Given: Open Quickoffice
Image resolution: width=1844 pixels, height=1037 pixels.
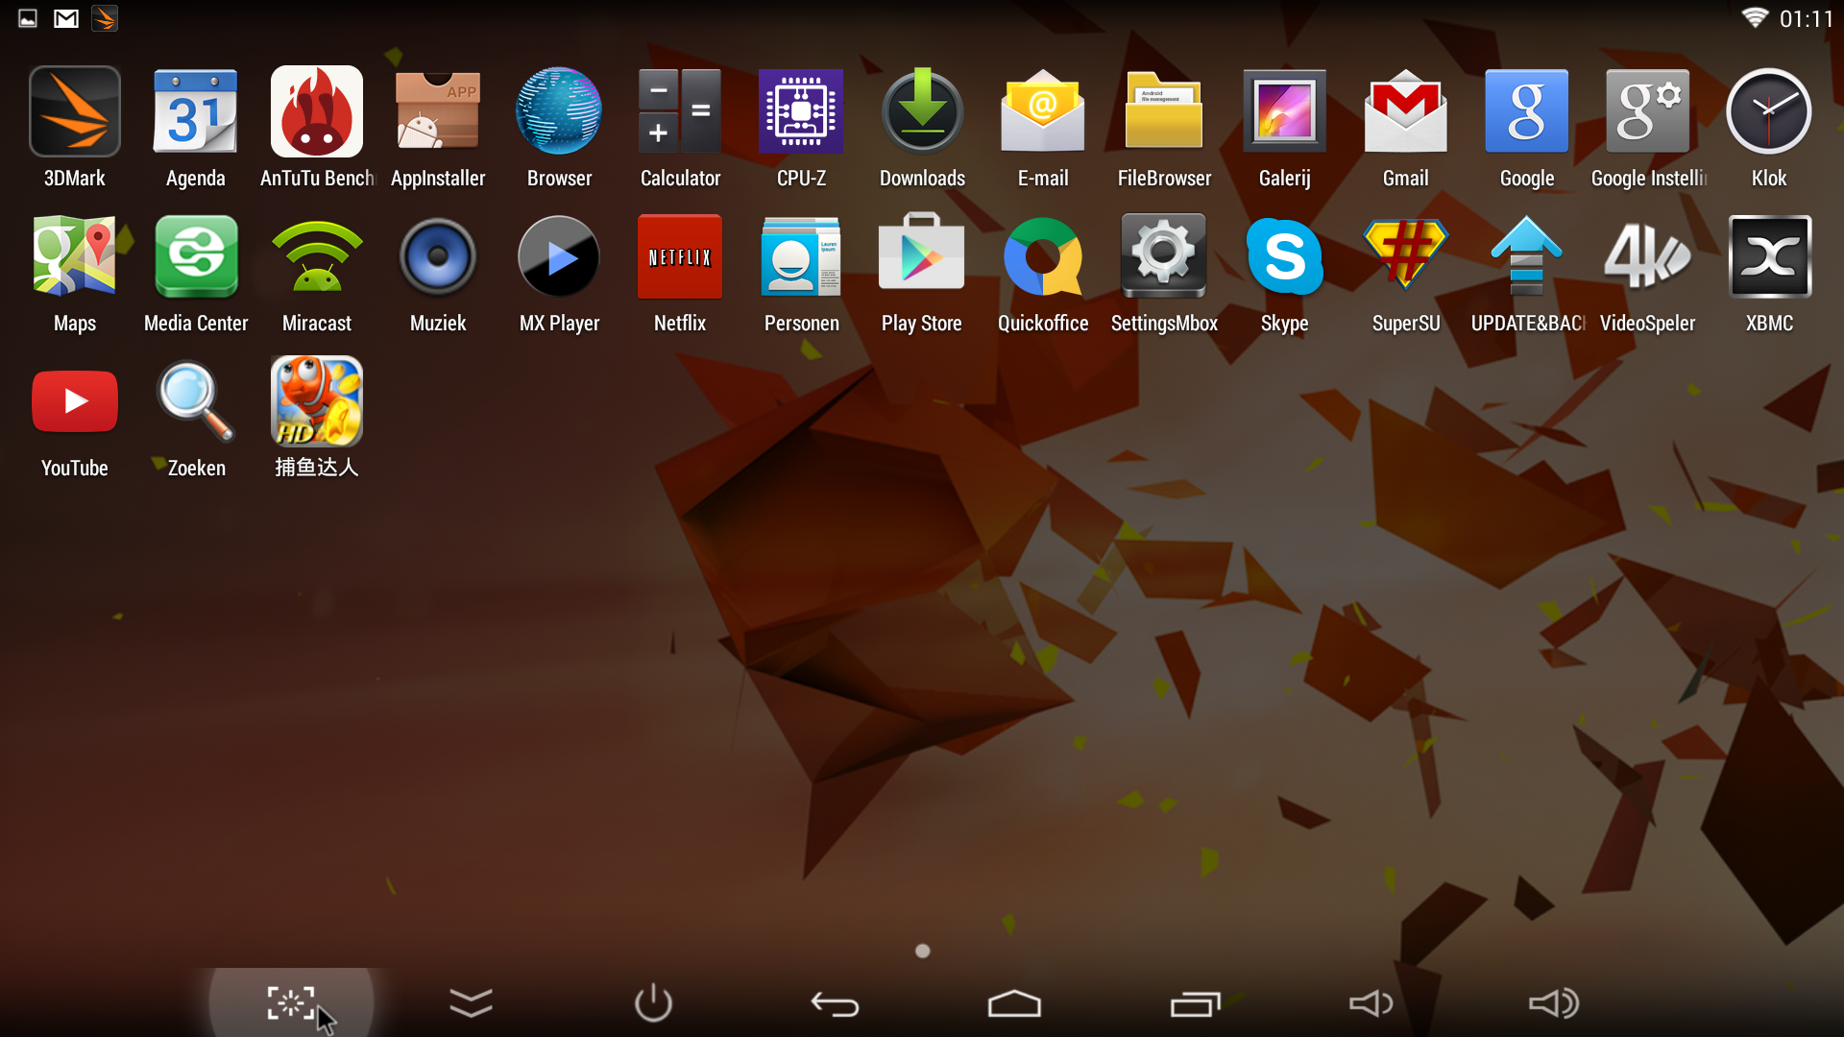Looking at the screenshot, I should tap(1043, 256).
